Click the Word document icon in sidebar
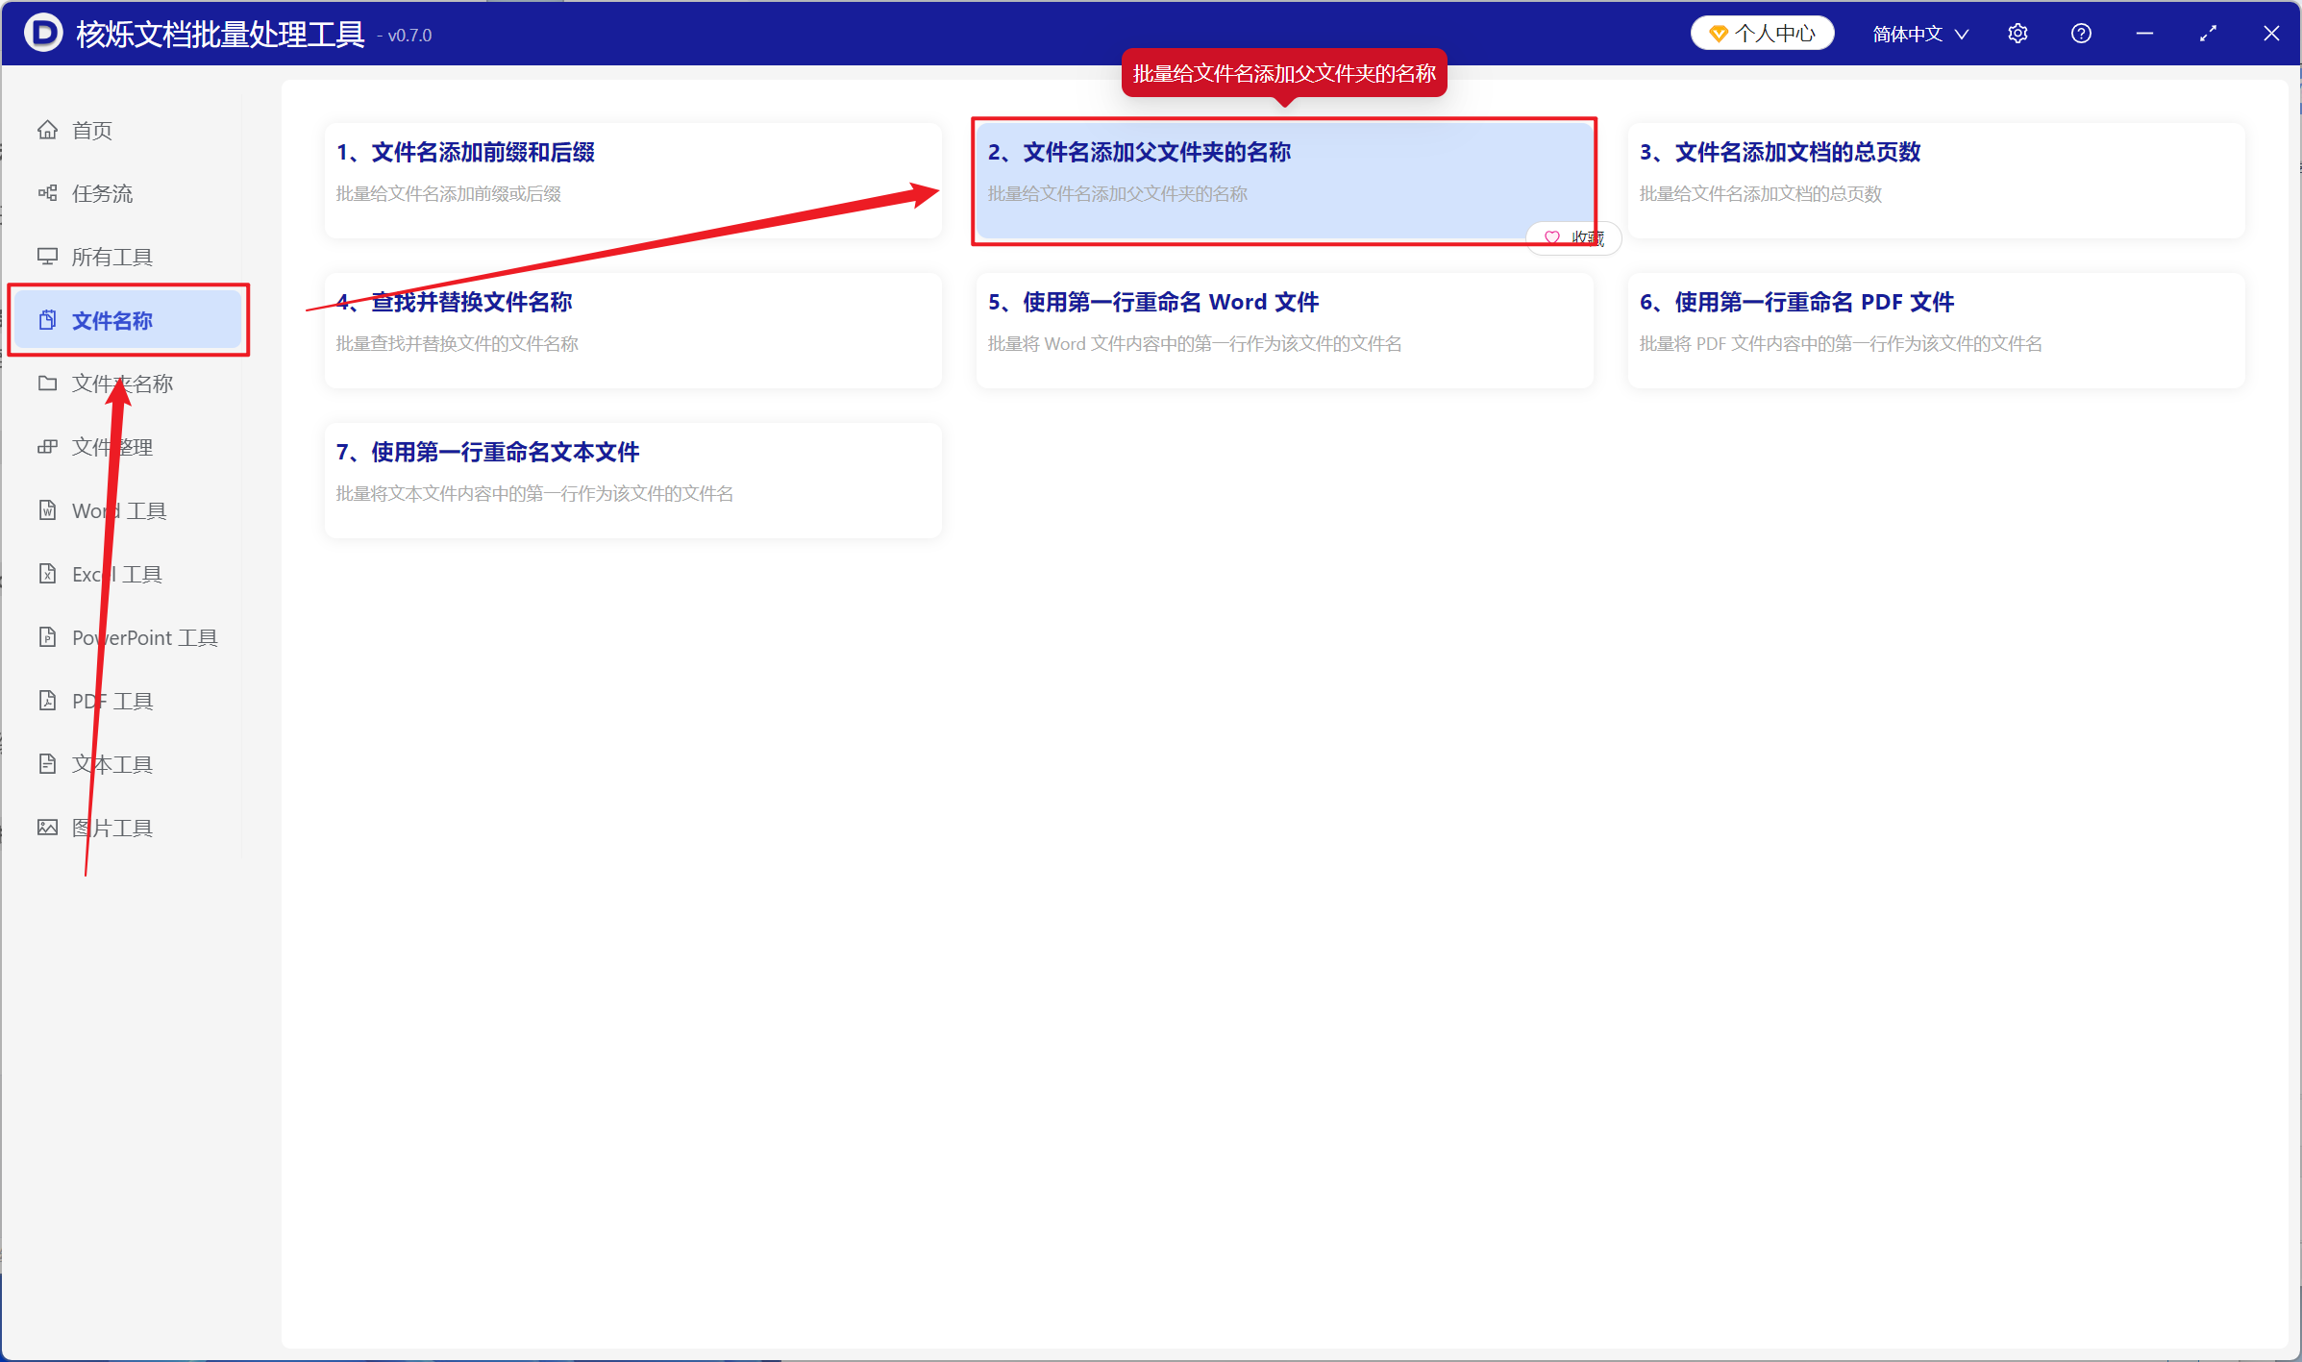This screenshot has height=1362, width=2302. click(x=47, y=510)
